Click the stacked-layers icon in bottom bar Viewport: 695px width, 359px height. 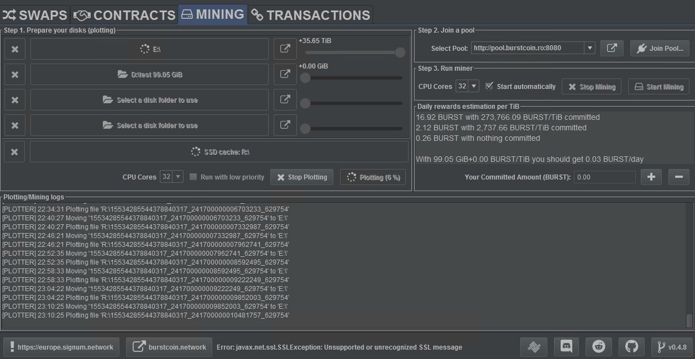(534, 347)
